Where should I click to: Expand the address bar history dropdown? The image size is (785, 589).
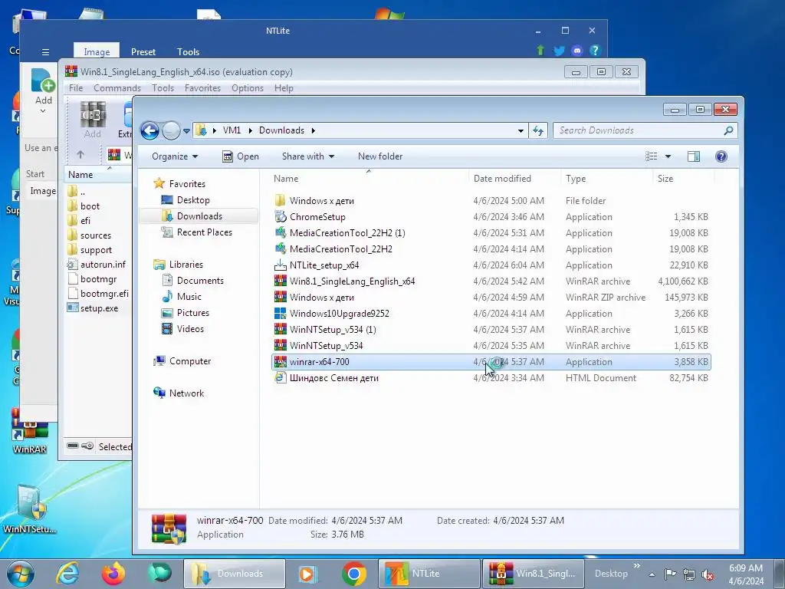tap(521, 130)
